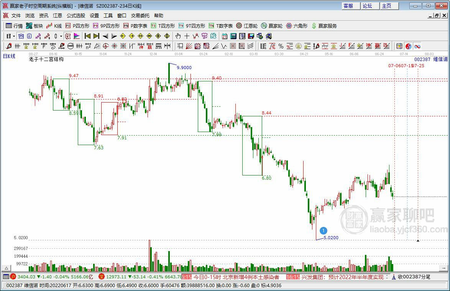
Task: Click yellow diamond right-arrow icon
Action: tap(132, 36)
